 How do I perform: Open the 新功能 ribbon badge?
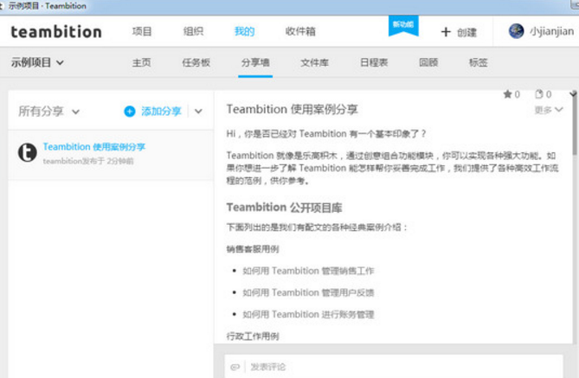(403, 25)
